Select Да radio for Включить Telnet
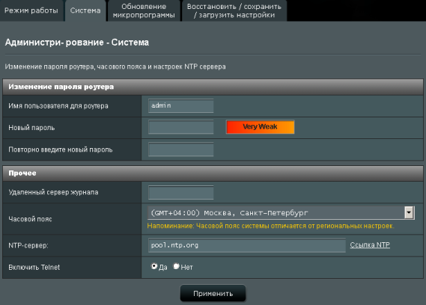Image resolution: width=426 pixels, height=305 pixels. point(154,266)
